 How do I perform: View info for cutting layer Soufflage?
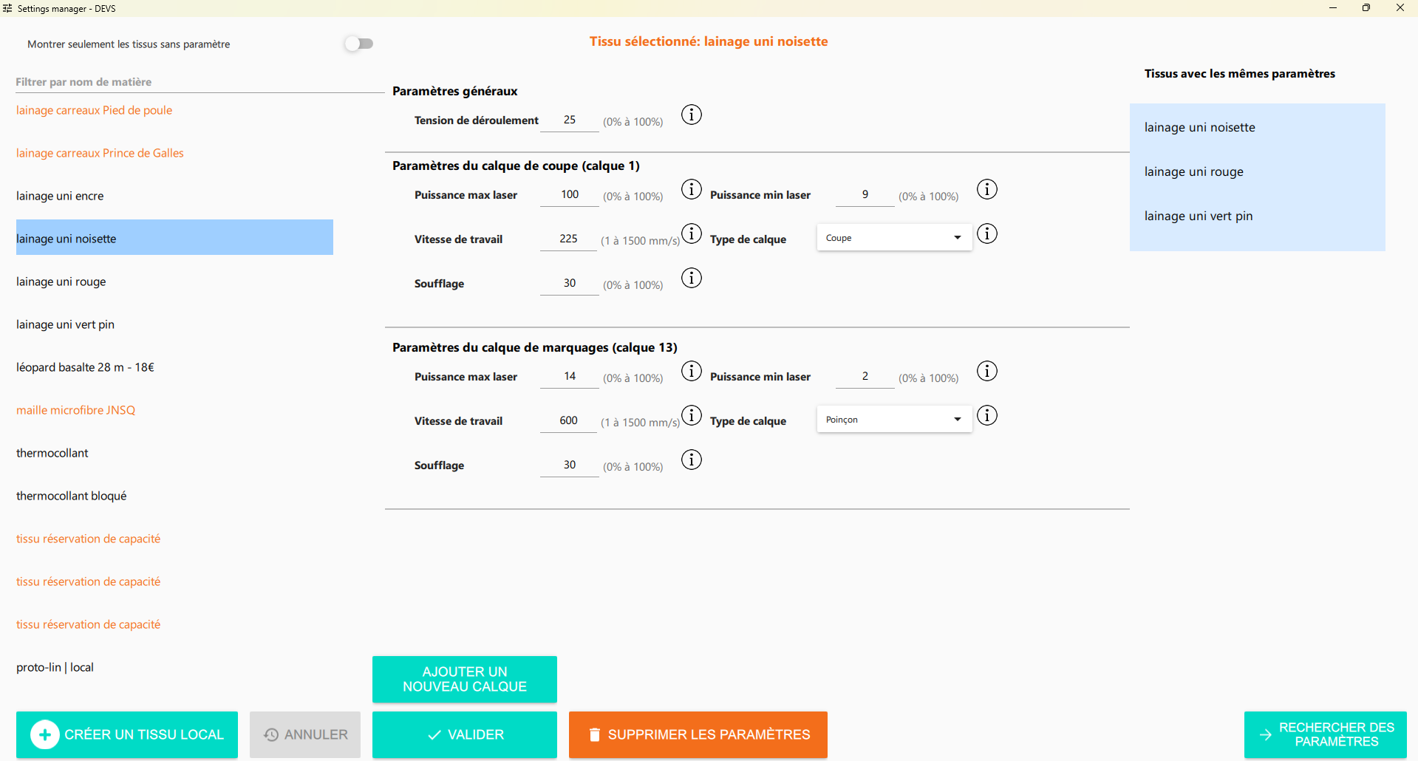pos(691,279)
